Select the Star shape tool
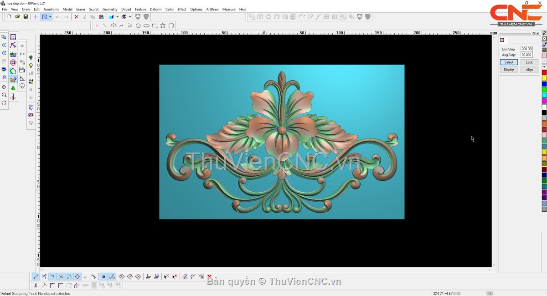This screenshot has height=296, width=547. click(163, 26)
